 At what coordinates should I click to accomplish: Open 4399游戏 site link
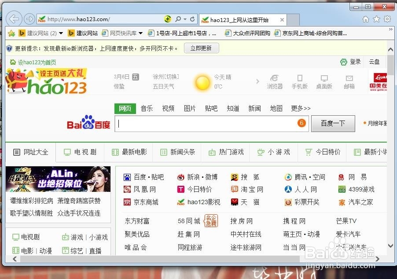pyautogui.click(x=356, y=189)
